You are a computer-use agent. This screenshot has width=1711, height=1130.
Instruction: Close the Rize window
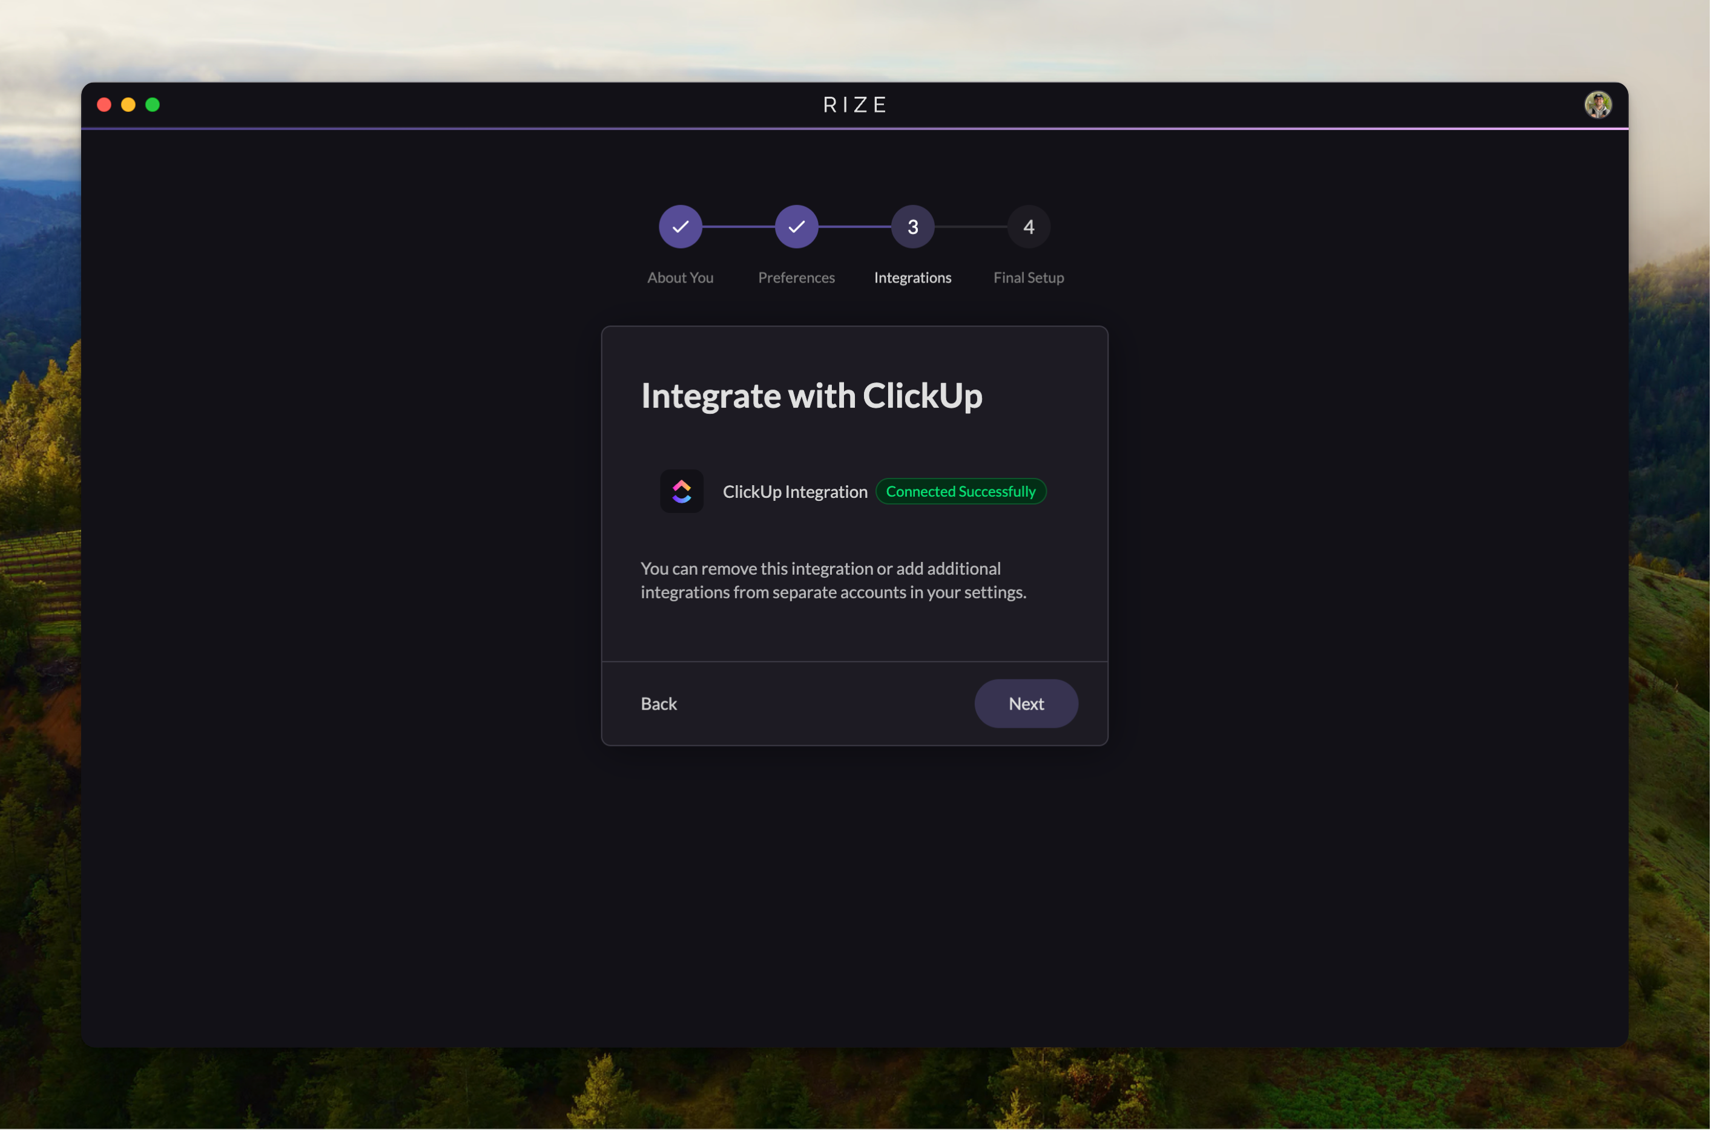tap(104, 105)
